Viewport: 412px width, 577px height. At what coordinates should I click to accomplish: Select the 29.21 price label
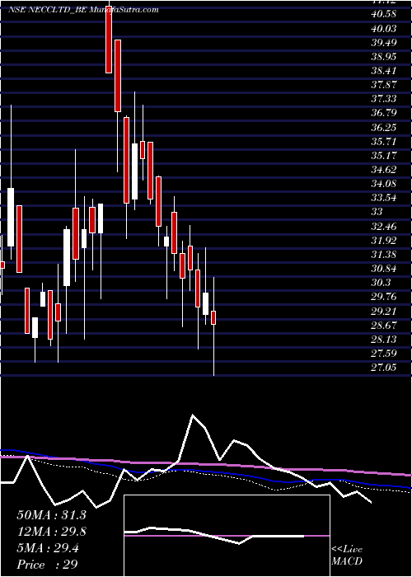click(x=385, y=312)
